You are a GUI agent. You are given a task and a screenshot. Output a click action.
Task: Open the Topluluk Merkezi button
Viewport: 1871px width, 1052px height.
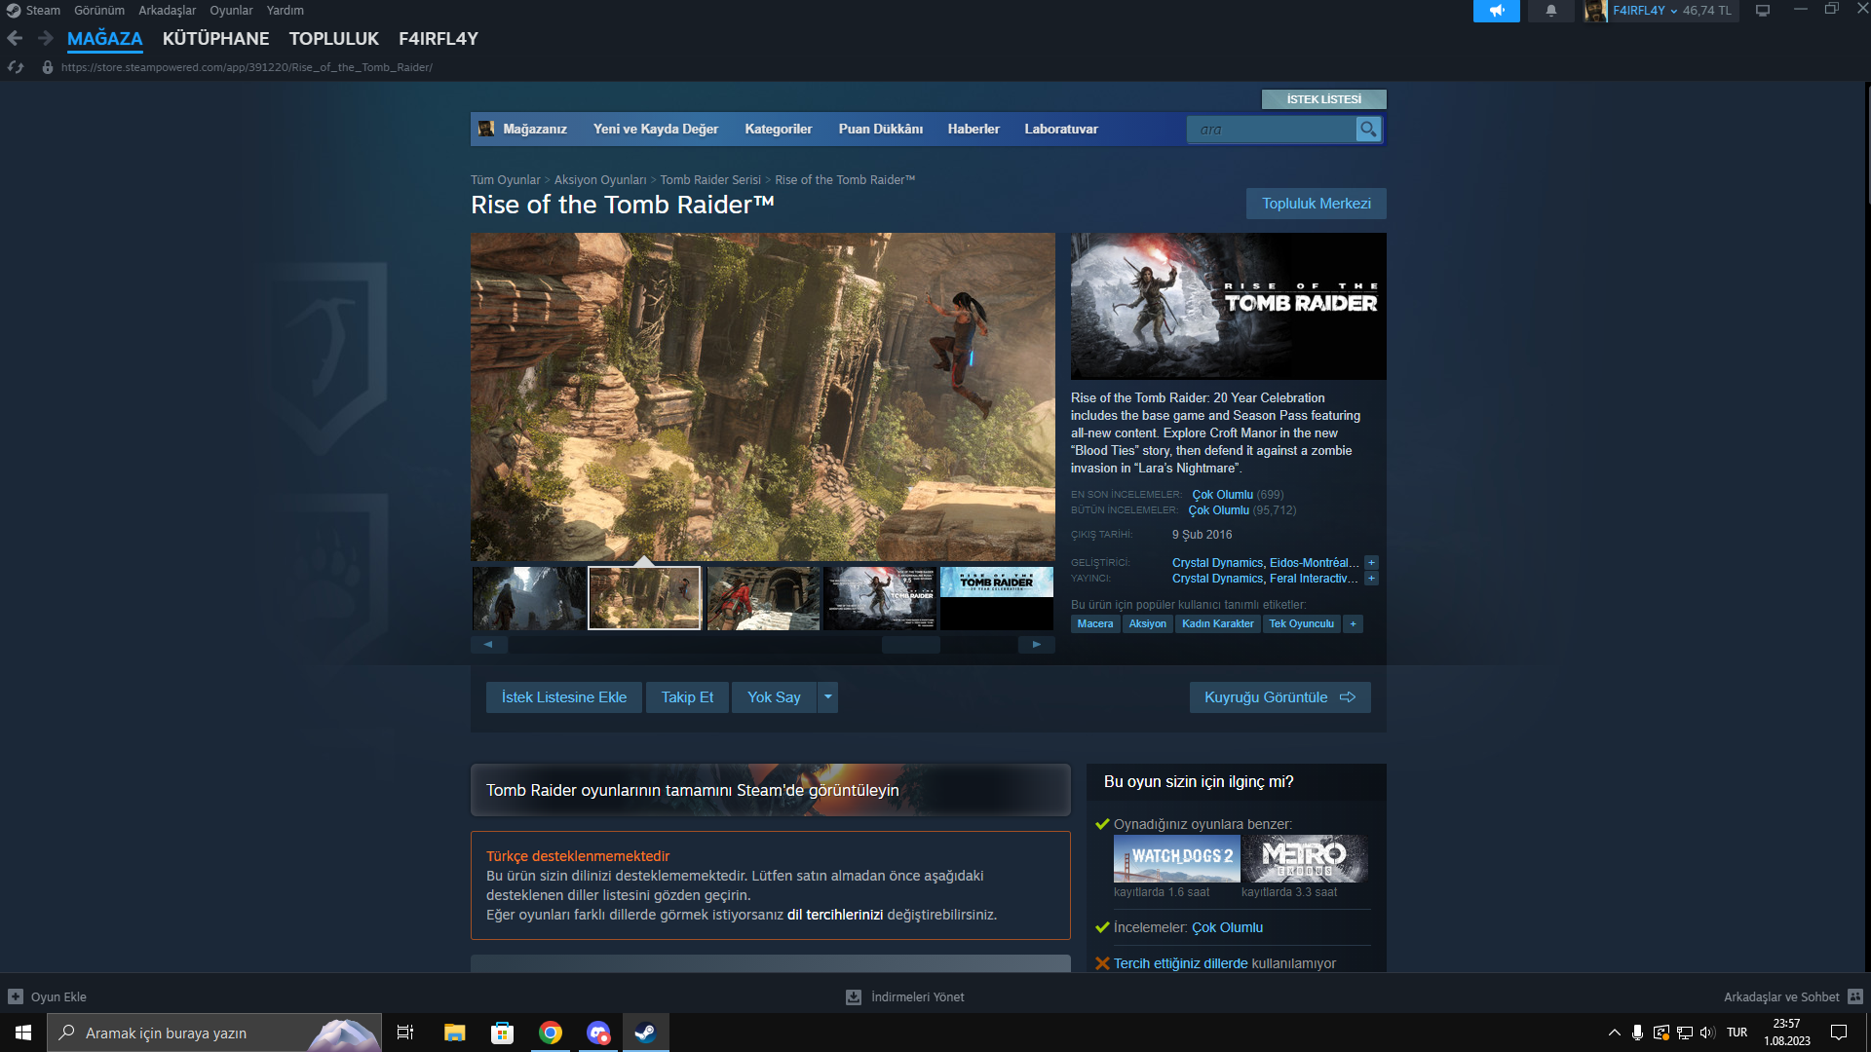click(1316, 204)
